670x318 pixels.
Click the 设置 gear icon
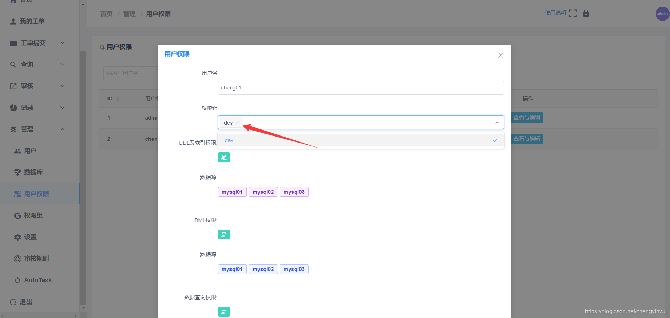[x=18, y=237]
